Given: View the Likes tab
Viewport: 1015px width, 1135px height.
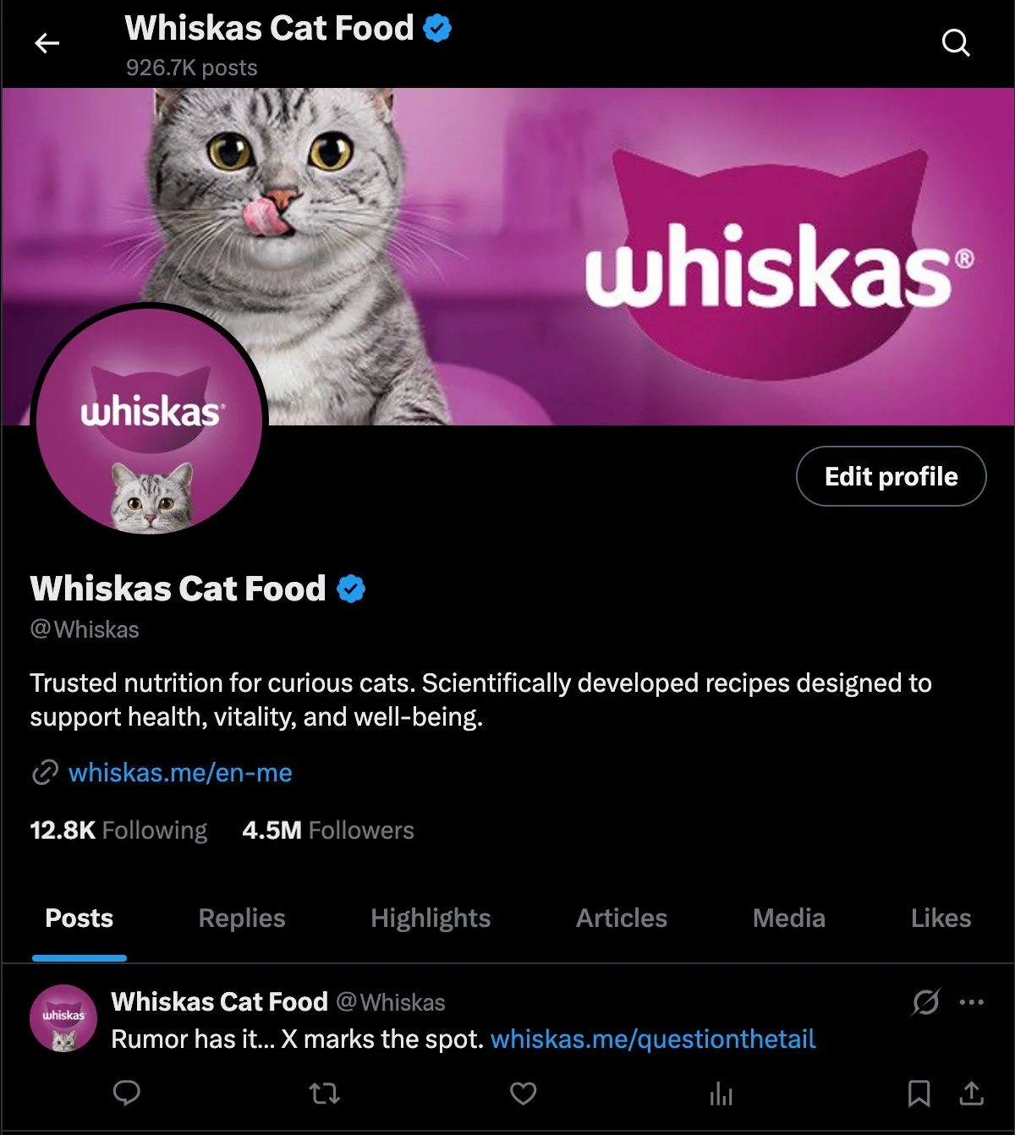Looking at the screenshot, I should point(941,918).
